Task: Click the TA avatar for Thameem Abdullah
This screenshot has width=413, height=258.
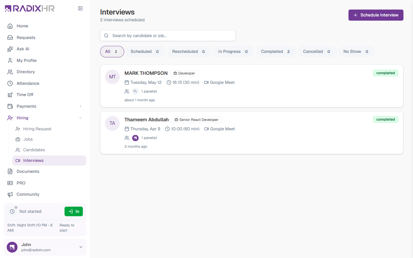Action: pos(112,123)
